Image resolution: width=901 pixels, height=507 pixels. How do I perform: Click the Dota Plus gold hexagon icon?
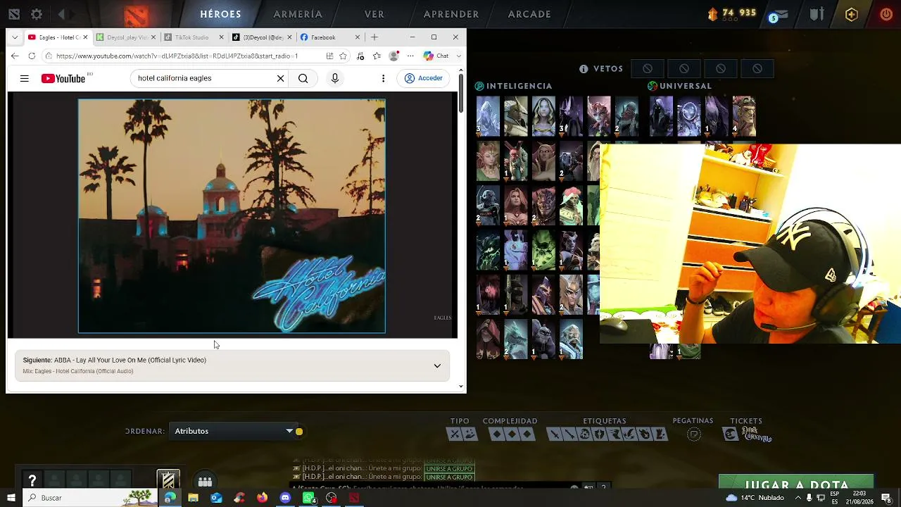tap(851, 14)
